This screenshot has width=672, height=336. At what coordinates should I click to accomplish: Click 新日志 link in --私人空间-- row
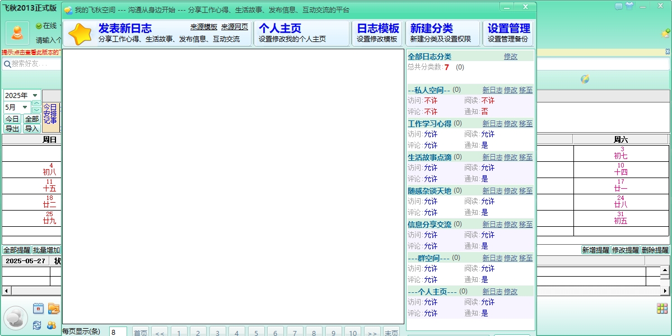coord(492,90)
